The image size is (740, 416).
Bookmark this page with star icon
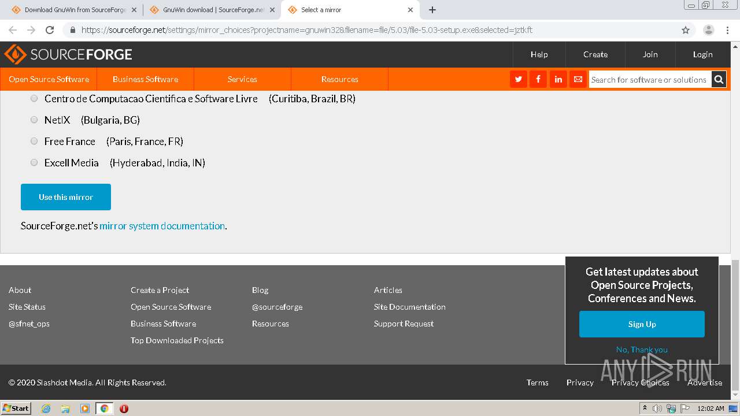(686, 30)
